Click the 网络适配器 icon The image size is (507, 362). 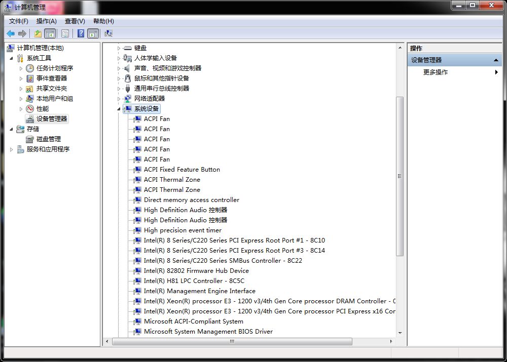tap(128, 99)
